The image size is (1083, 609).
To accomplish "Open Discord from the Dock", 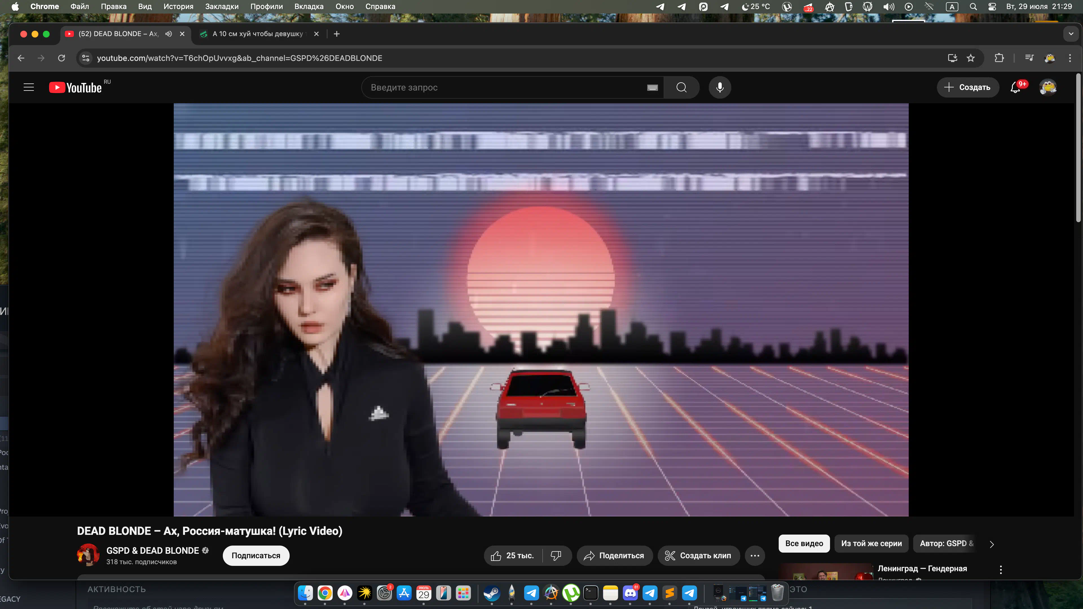I will tap(630, 593).
